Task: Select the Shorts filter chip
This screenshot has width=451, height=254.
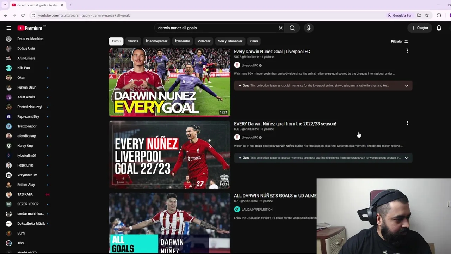Action: 133,41
